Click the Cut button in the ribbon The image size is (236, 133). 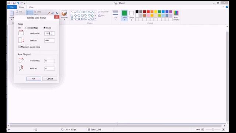(19, 12)
